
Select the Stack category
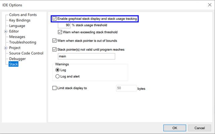tap(14, 64)
